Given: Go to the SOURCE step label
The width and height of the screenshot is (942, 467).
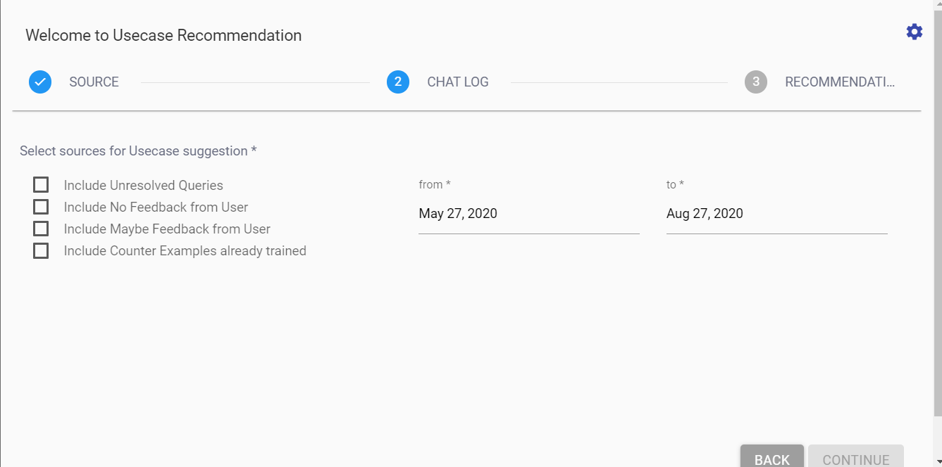Looking at the screenshot, I should (x=94, y=82).
